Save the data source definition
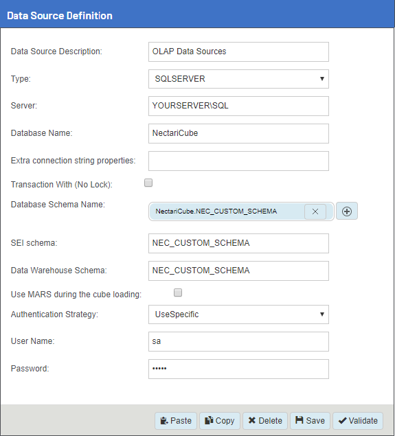Image resolution: width=395 pixels, height=436 pixels. (x=310, y=420)
